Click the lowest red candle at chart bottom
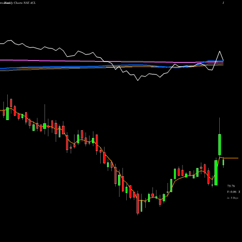The width and height of the screenshot is (242, 242). [x=137, y=204]
